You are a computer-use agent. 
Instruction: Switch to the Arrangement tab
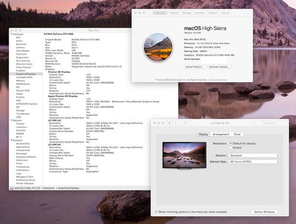click(221, 135)
